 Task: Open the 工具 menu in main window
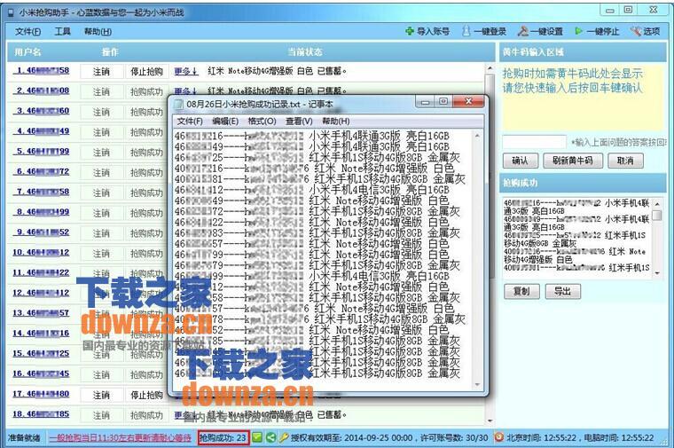tap(63, 31)
